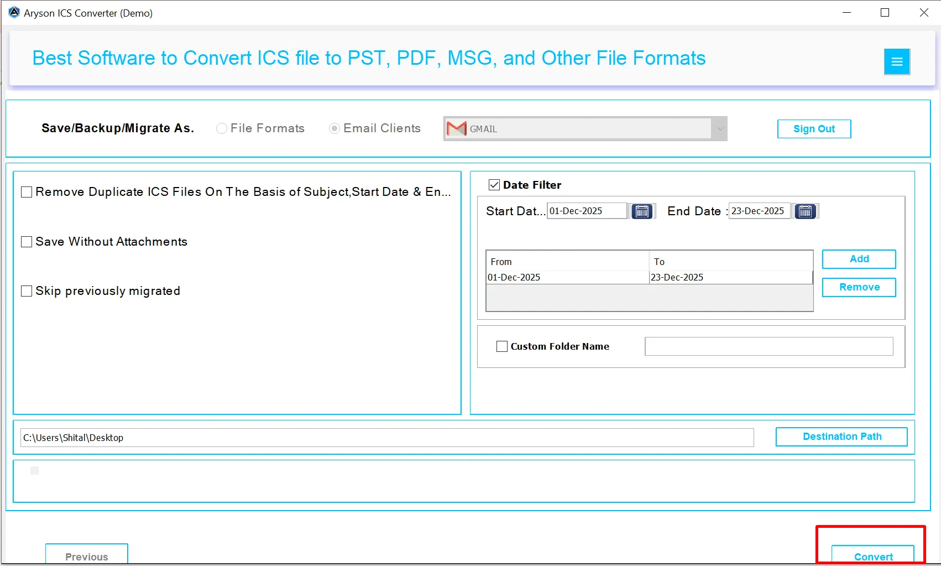Open the Destination Path selector
The image size is (941, 566).
841,437
